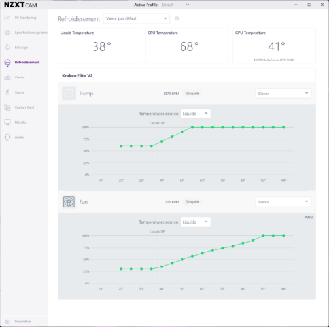Click the Refroidissement page heading
The image size is (329, 327).
point(78,19)
